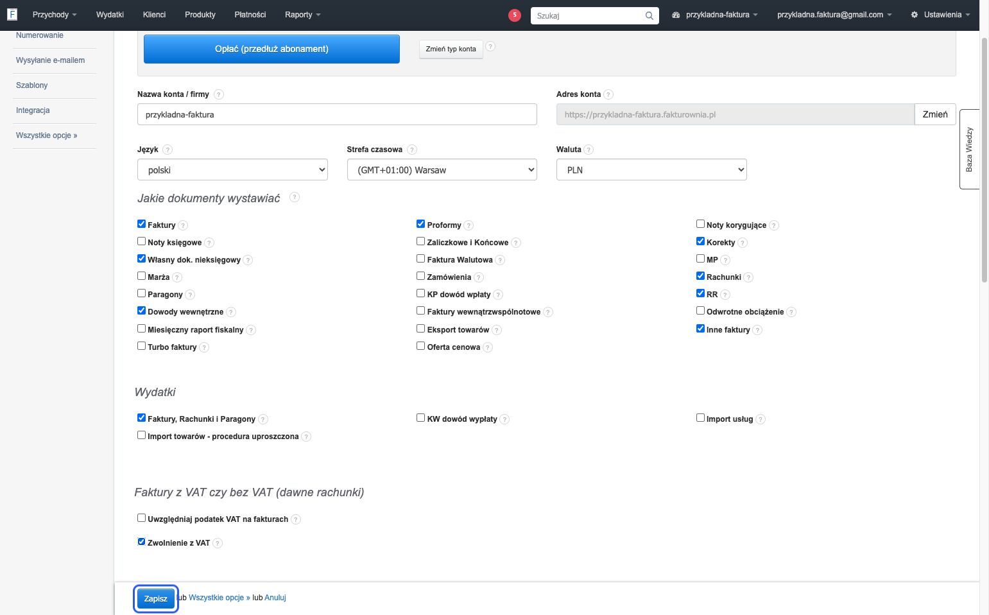Click the Zmień typ konta button

pos(451,49)
